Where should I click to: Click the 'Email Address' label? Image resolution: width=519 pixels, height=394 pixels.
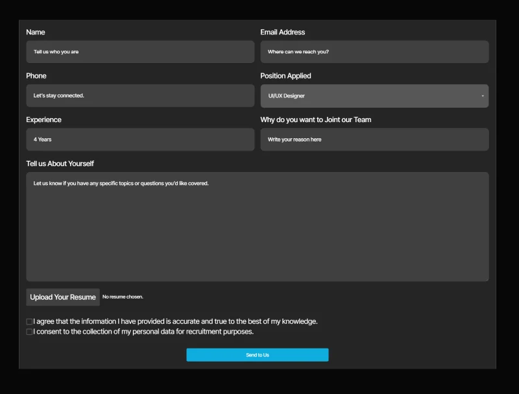pos(283,32)
